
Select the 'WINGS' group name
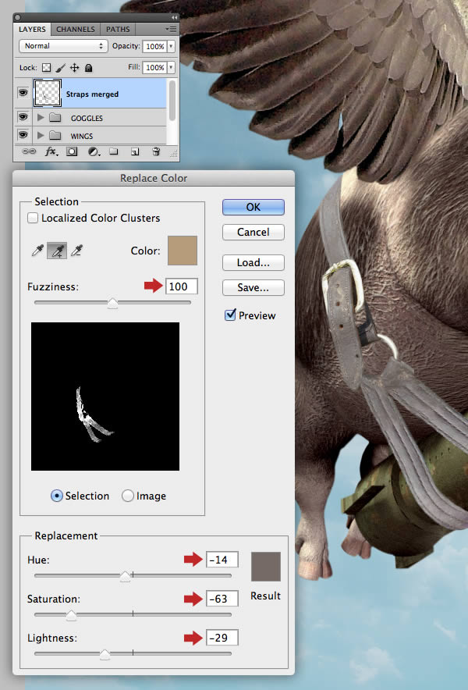[x=82, y=136]
